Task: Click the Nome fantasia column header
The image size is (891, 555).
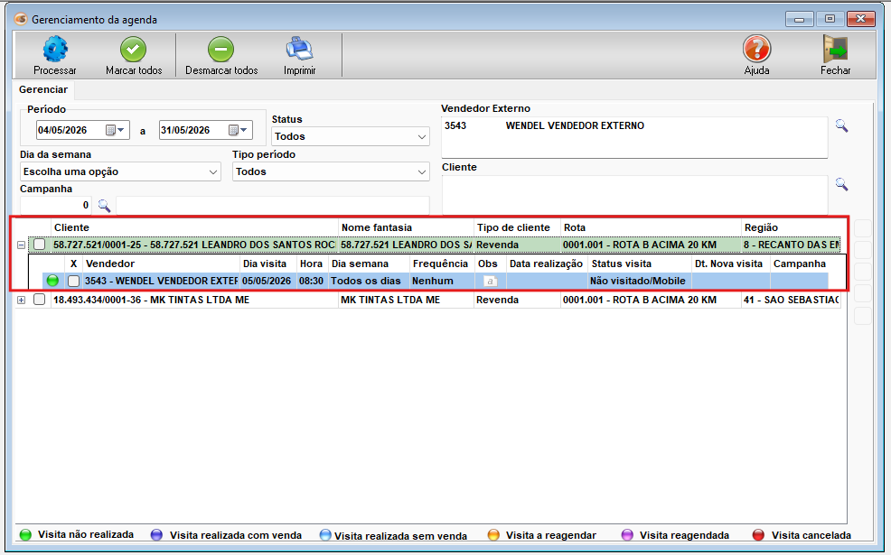Action: [406, 227]
